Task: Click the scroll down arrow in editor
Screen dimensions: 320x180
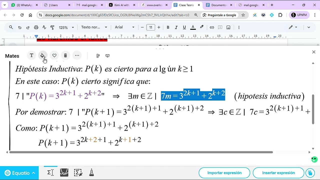Action: (313, 149)
